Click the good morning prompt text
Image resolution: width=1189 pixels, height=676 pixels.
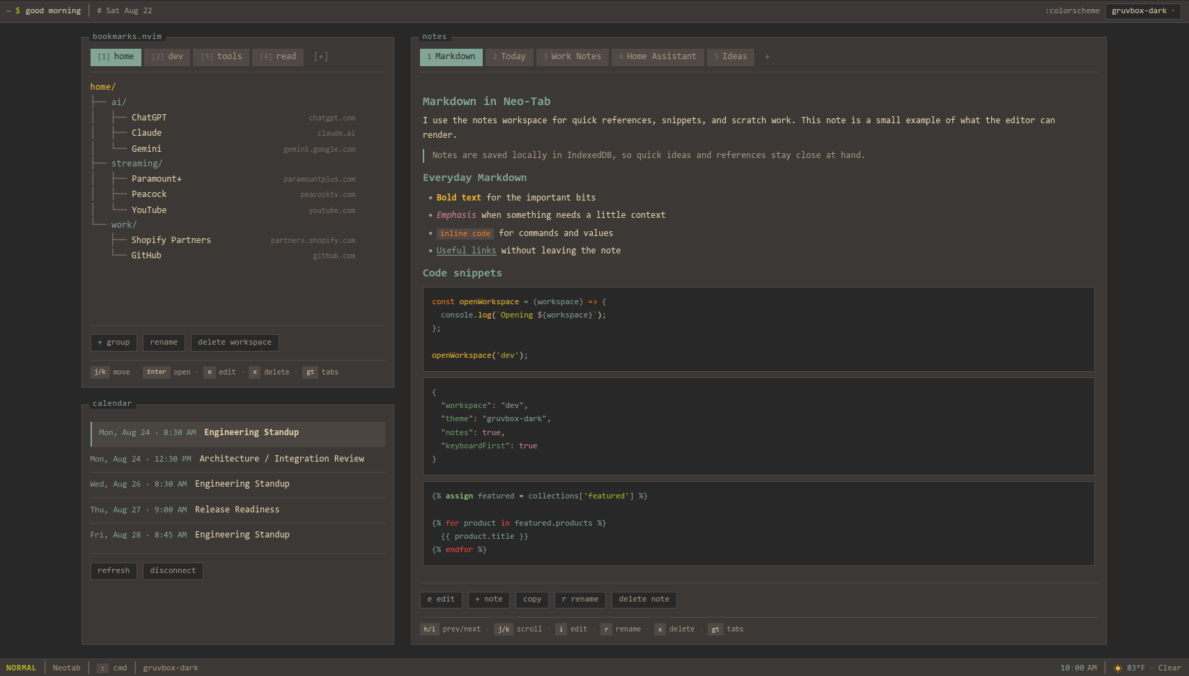click(x=53, y=10)
